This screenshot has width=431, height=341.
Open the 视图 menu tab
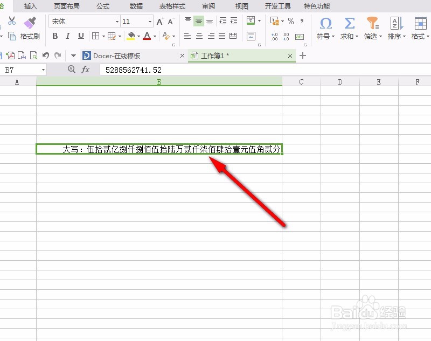point(241,6)
